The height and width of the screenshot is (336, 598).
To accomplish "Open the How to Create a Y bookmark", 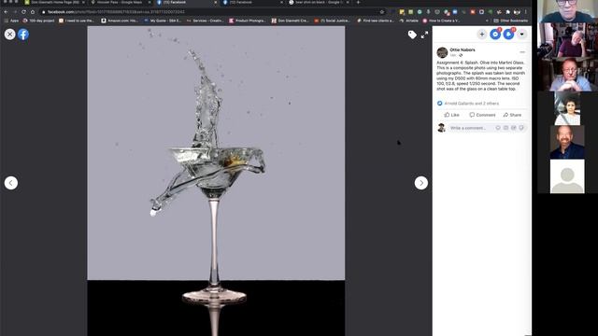I will [x=441, y=21].
